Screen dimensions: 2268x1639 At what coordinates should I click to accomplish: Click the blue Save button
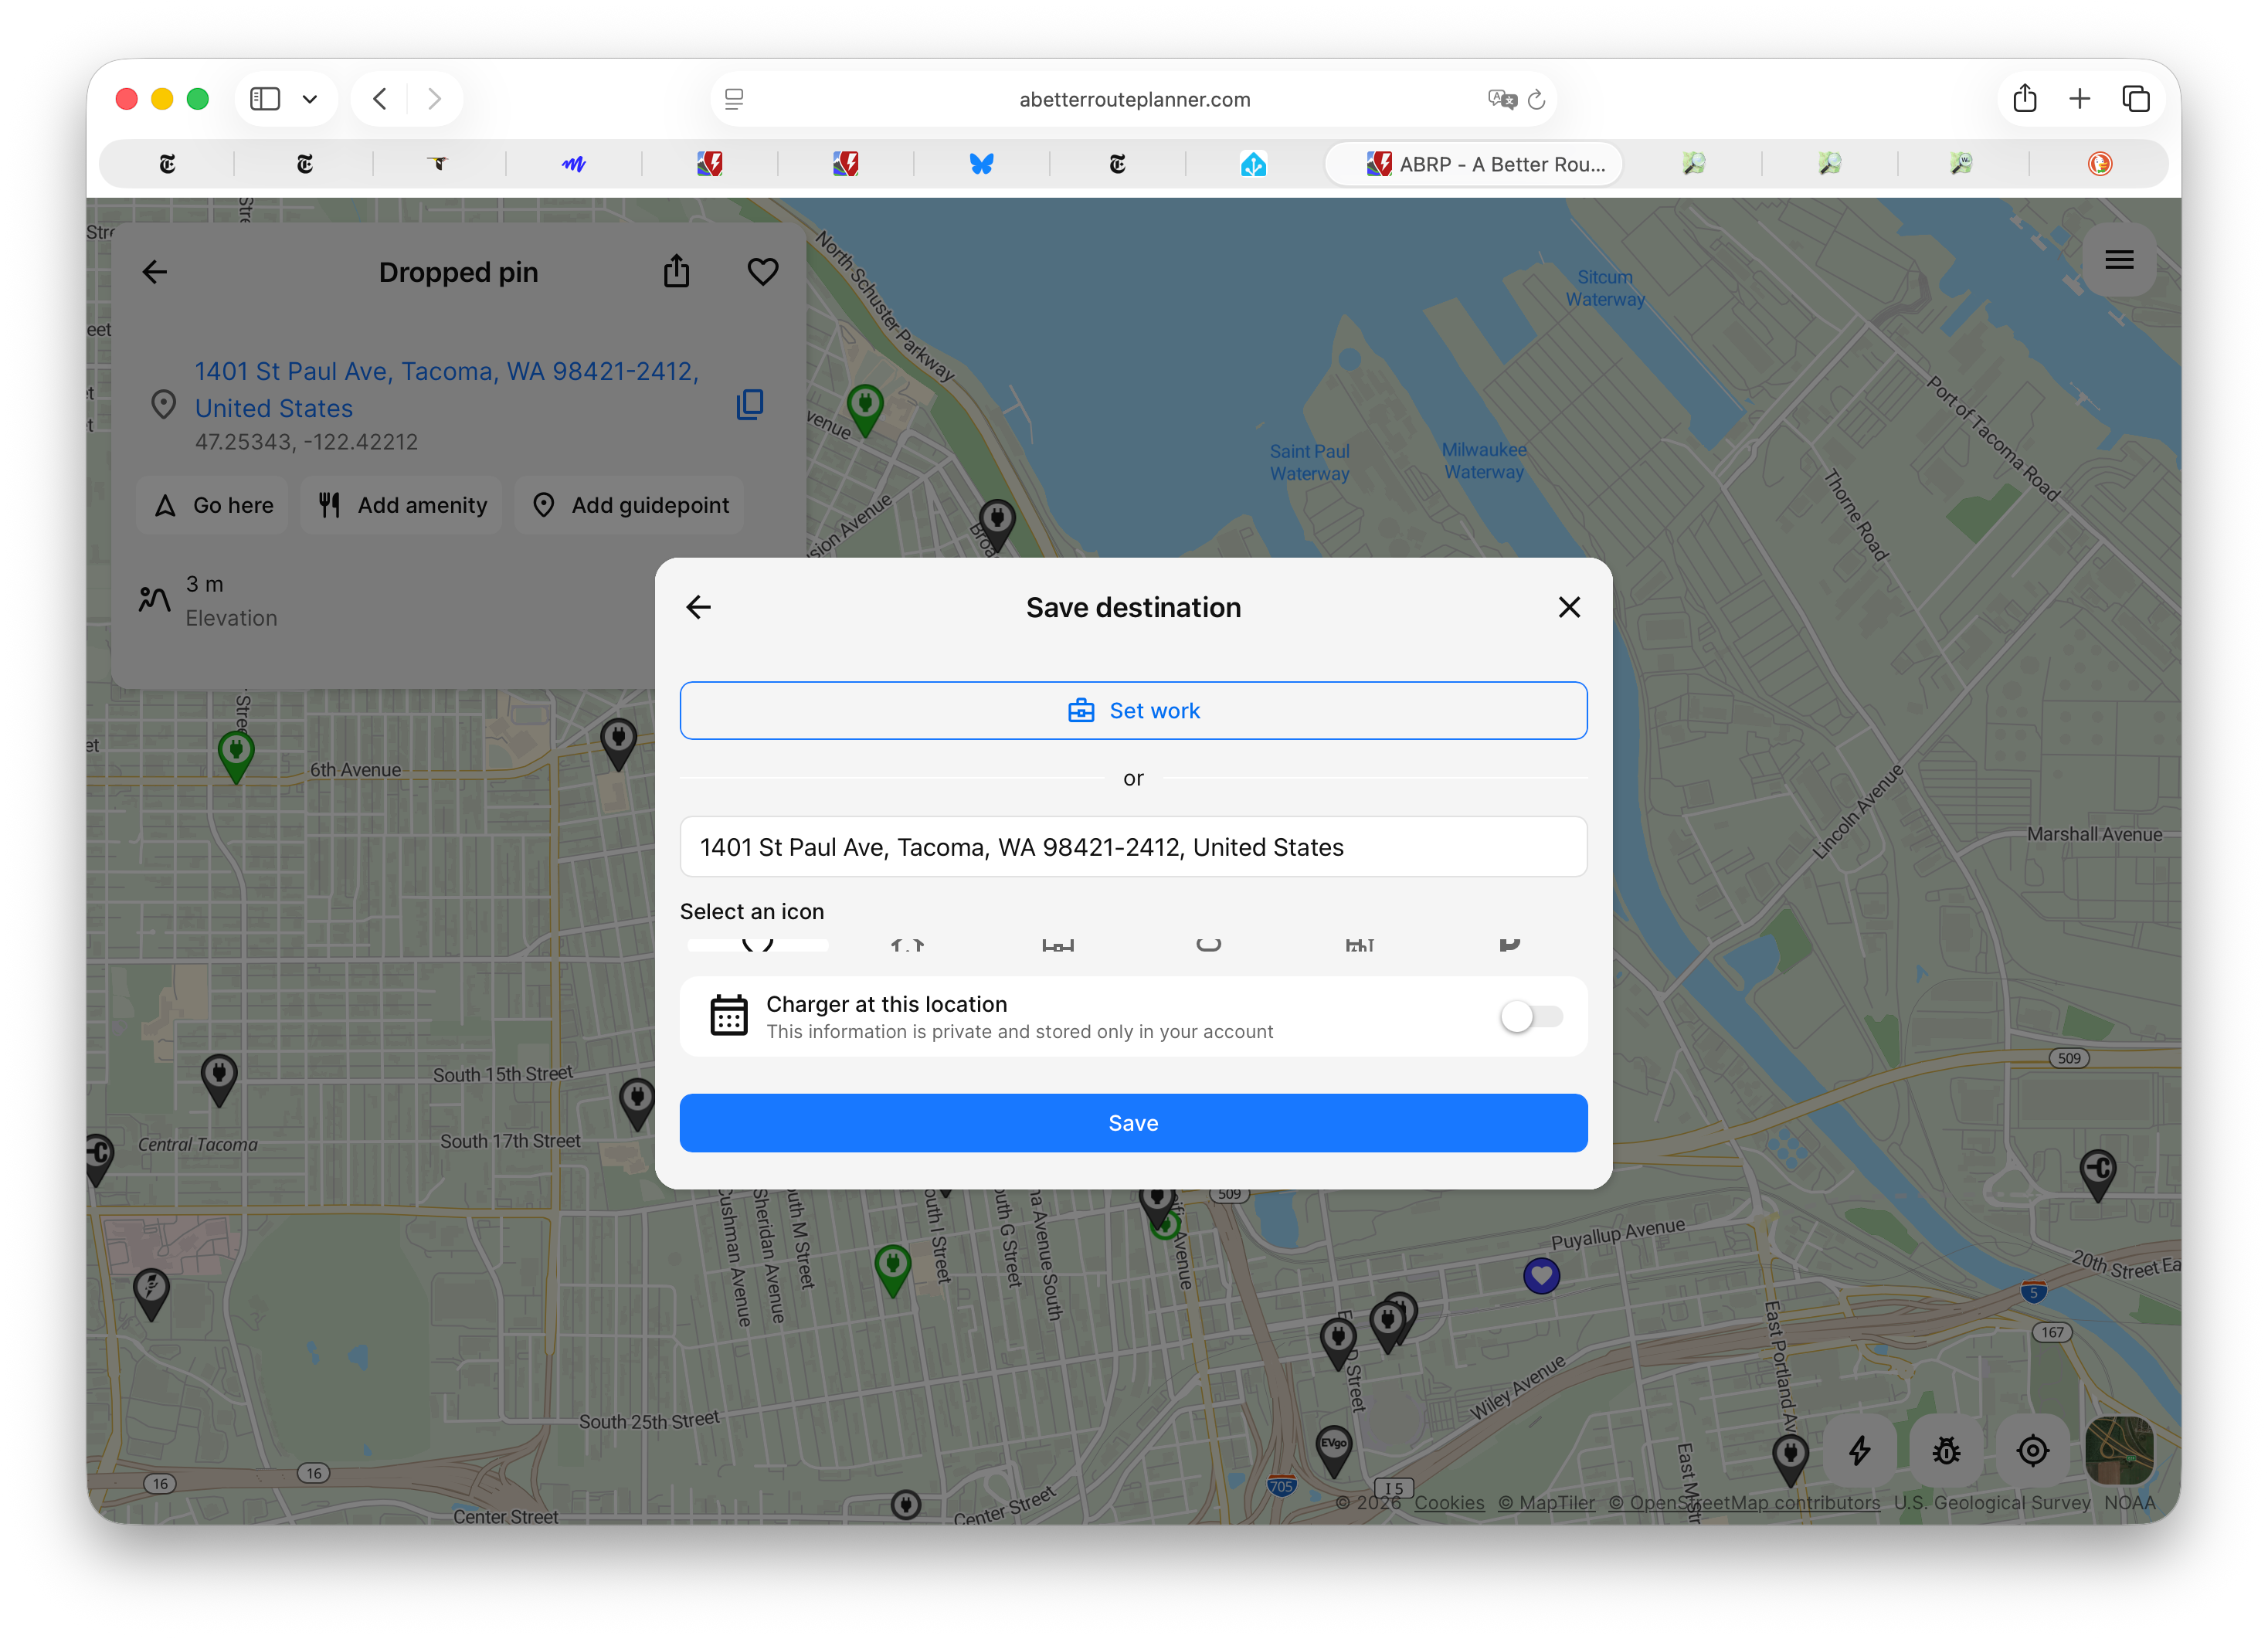[x=1133, y=1122]
